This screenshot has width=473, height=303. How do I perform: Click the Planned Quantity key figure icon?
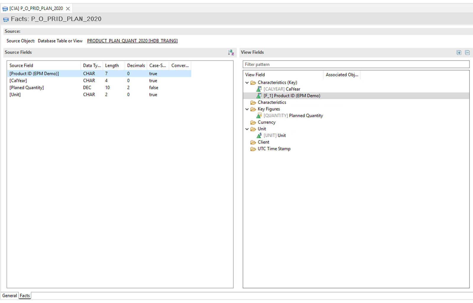[x=259, y=116]
